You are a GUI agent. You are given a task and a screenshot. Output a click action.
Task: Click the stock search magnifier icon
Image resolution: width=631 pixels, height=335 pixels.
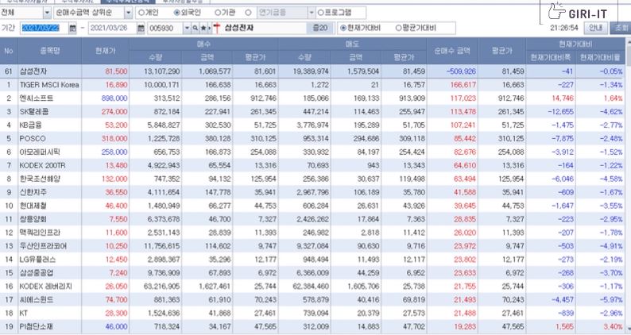(x=195, y=28)
